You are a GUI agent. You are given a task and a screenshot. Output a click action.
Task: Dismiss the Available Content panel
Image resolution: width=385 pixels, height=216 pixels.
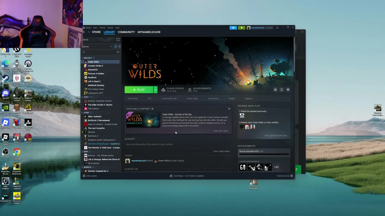229,109
